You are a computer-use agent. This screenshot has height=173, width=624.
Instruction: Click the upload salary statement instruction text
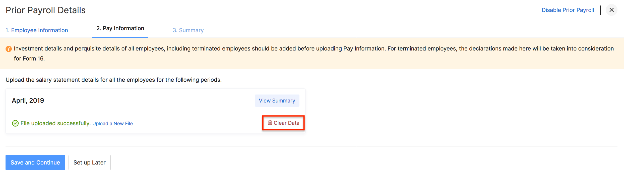point(113,80)
